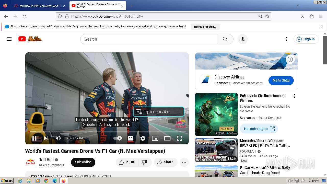This screenshot has height=184, width=327.
Task: Open Firefox extensions icon
Action: [312, 16]
